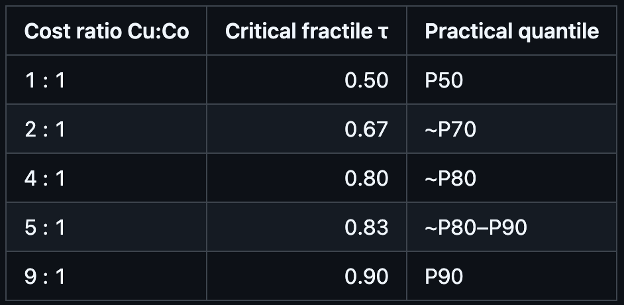Click the 'Cost ratio Cu:Co' column header
Image resolution: width=624 pixels, height=305 pixels.
[106, 31]
